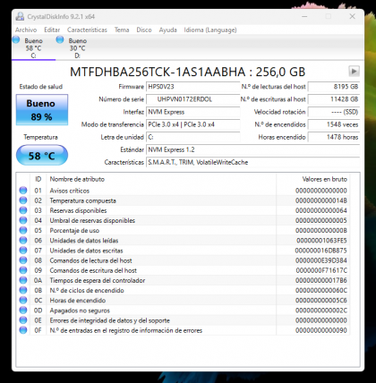Open the Editar menu
Screen dimensions: 376x383
tap(52, 30)
